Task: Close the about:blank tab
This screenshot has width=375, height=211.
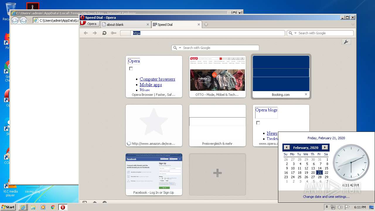Action: [x=148, y=25]
